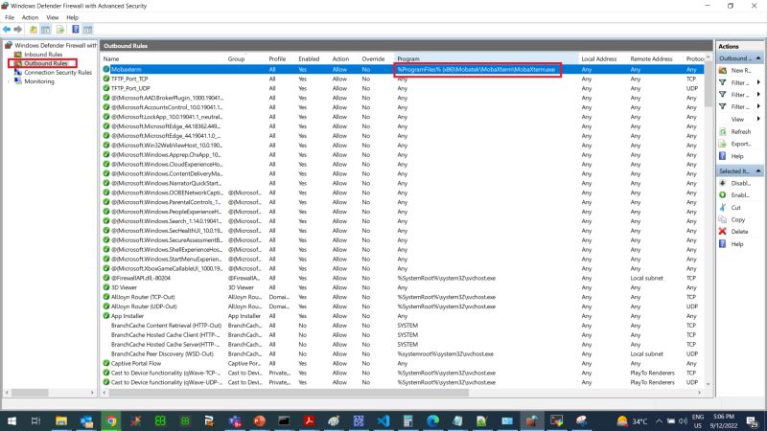Click the New Rule icon in Actions
767x431 pixels.
(723, 70)
